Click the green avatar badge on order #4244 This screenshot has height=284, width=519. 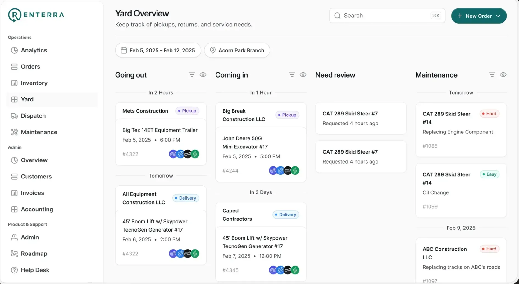coord(295,170)
